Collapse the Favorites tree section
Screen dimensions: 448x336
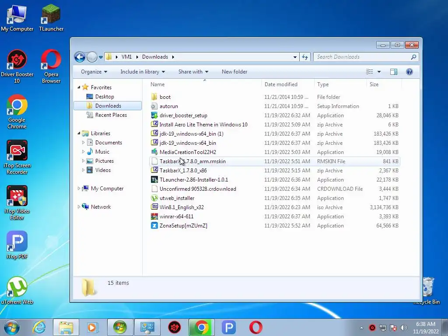coord(79,87)
